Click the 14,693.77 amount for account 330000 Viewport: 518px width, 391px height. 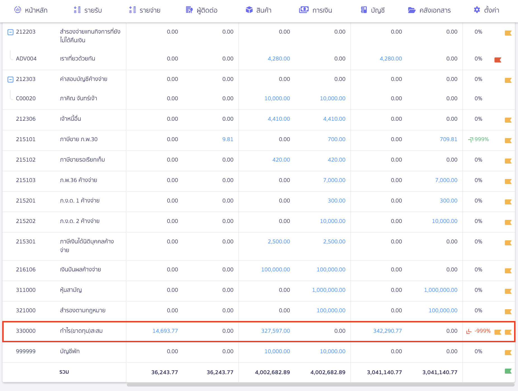[165, 331]
